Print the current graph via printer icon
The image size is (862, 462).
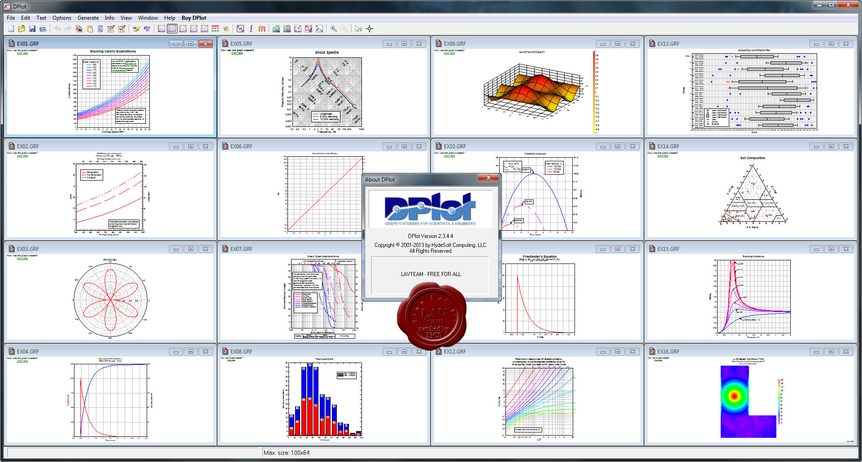(43, 29)
